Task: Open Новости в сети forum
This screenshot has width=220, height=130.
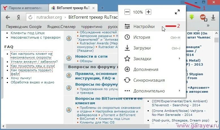Action: point(91,56)
